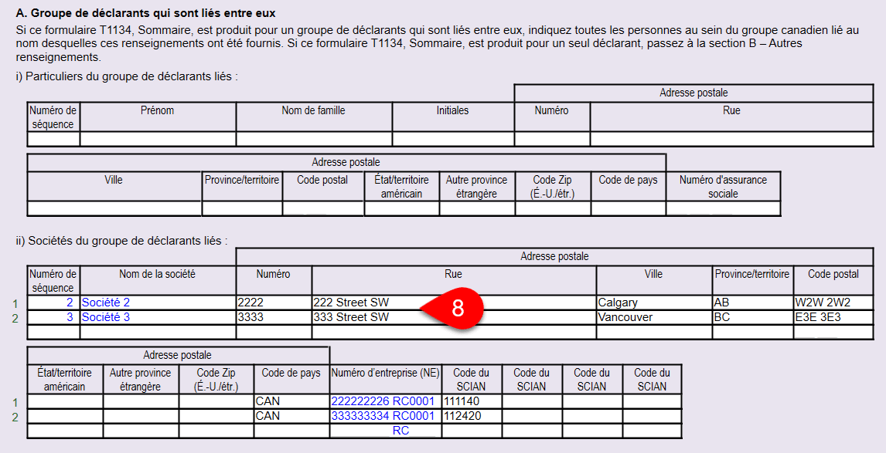Screen dimensions: 886x453
Task: Click the AB province cell
Action: 753,303
